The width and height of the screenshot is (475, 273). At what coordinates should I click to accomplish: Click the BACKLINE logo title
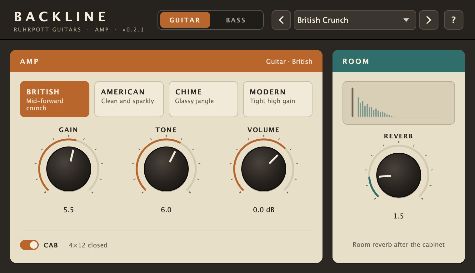(60, 17)
